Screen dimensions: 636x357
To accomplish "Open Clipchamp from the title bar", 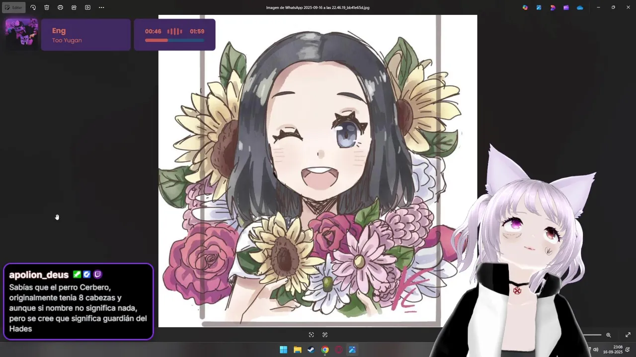I will click(x=566, y=7).
